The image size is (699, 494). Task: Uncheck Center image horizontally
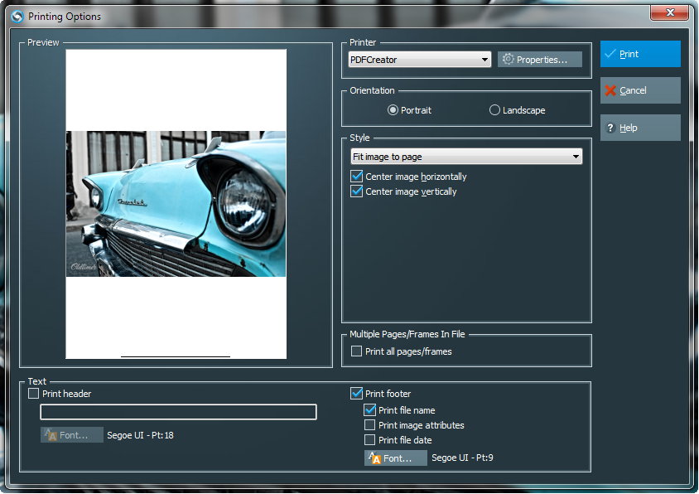tap(357, 177)
